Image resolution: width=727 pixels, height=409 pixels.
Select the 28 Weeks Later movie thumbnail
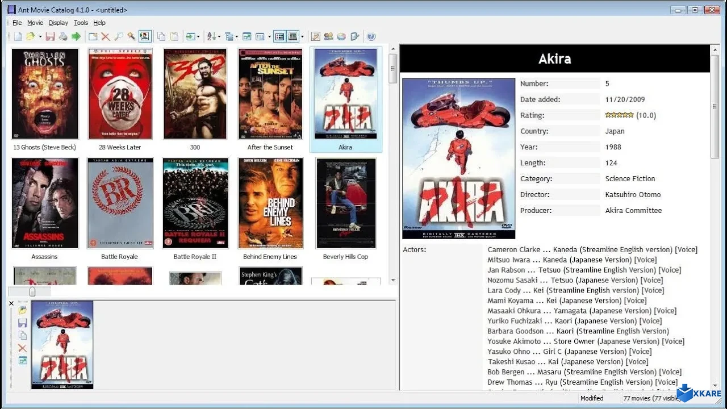120,94
